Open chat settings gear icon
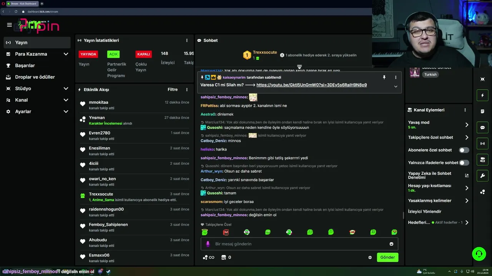 coord(370,258)
